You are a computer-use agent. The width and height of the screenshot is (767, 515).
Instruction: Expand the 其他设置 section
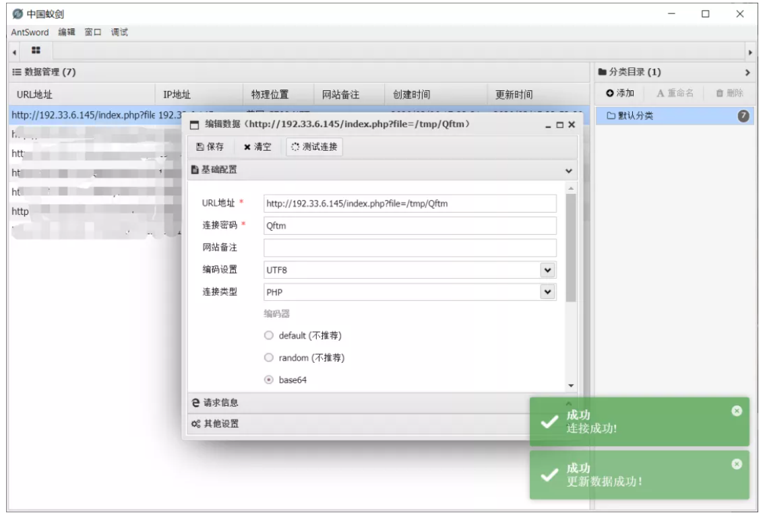(x=359, y=423)
